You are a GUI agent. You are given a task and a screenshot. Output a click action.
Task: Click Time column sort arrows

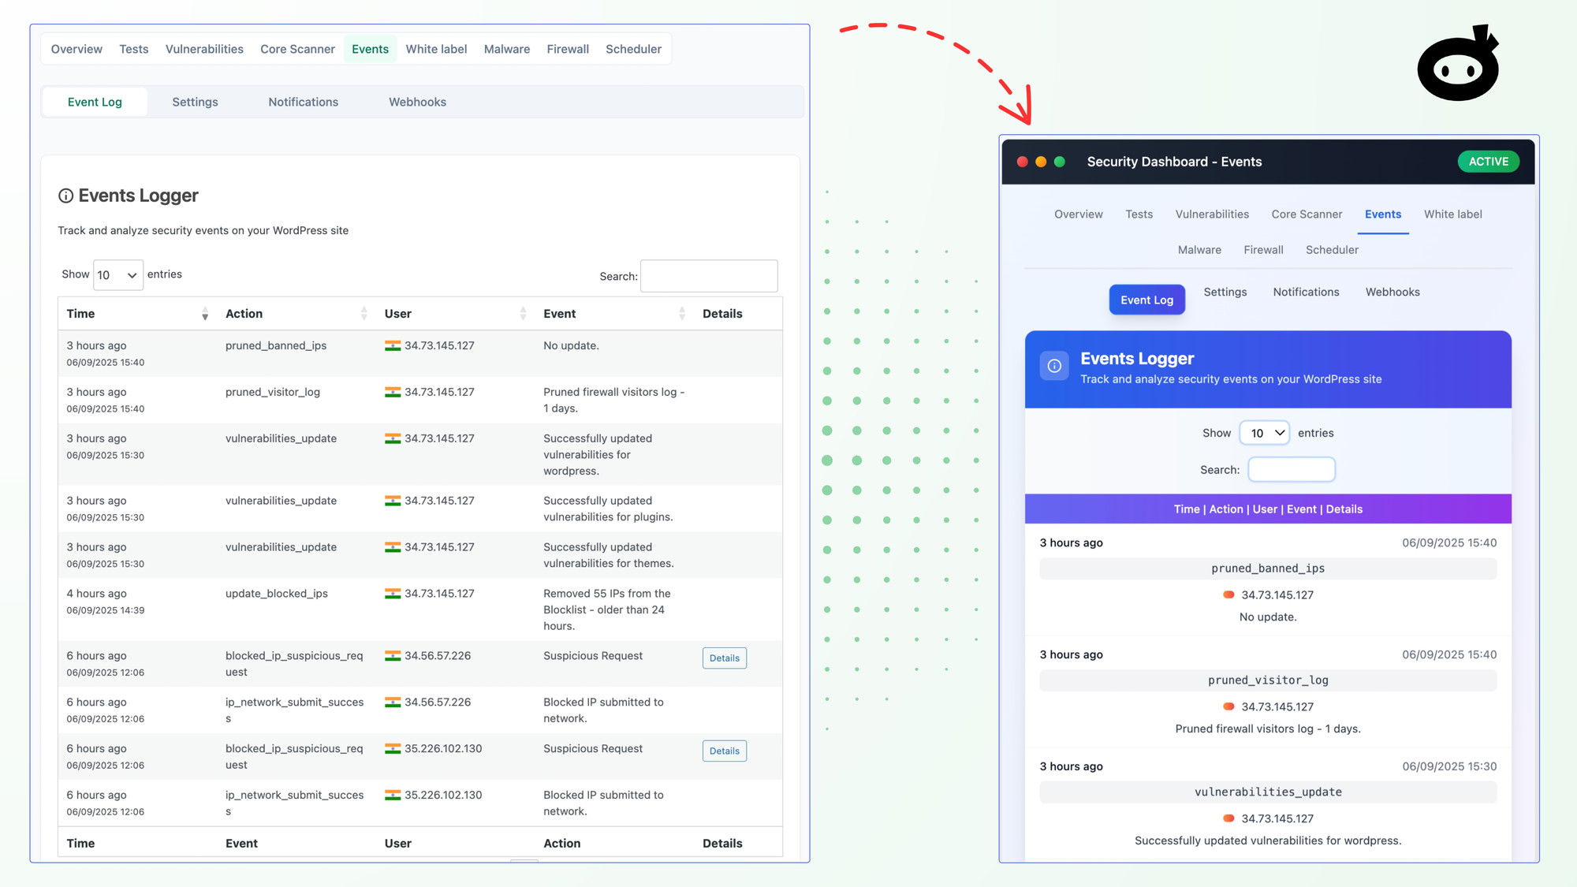pyautogui.click(x=205, y=314)
